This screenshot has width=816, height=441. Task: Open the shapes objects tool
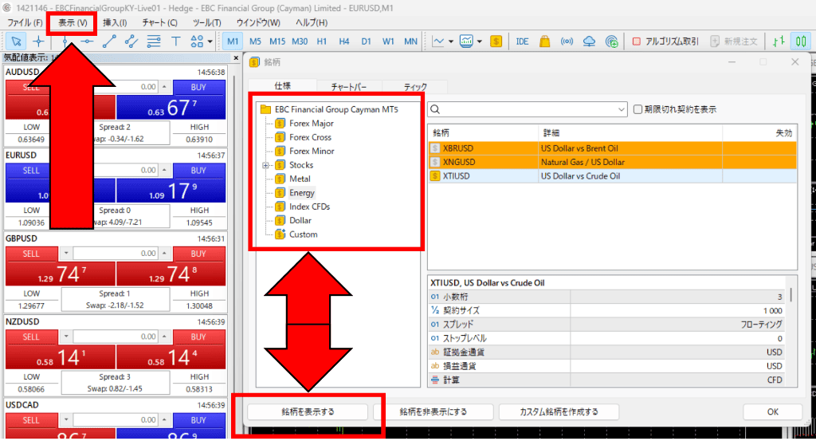coord(197,41)
